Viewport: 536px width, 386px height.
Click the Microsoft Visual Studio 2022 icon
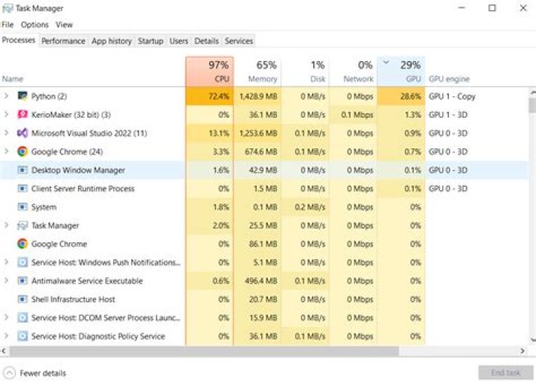[x=22, y=133]
